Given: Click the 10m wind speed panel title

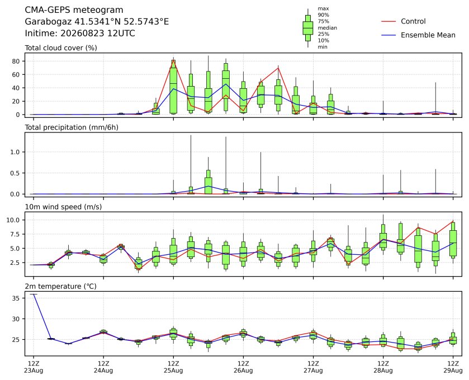Looking at the screenshot, I should [x=63, y=207].
